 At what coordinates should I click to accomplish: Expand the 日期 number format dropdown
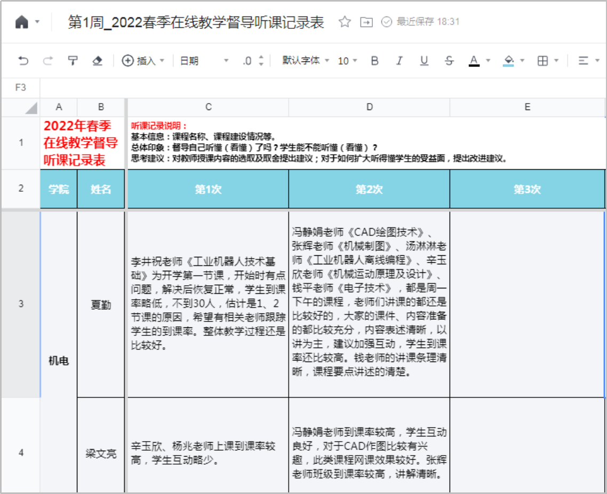click(204, 61)
